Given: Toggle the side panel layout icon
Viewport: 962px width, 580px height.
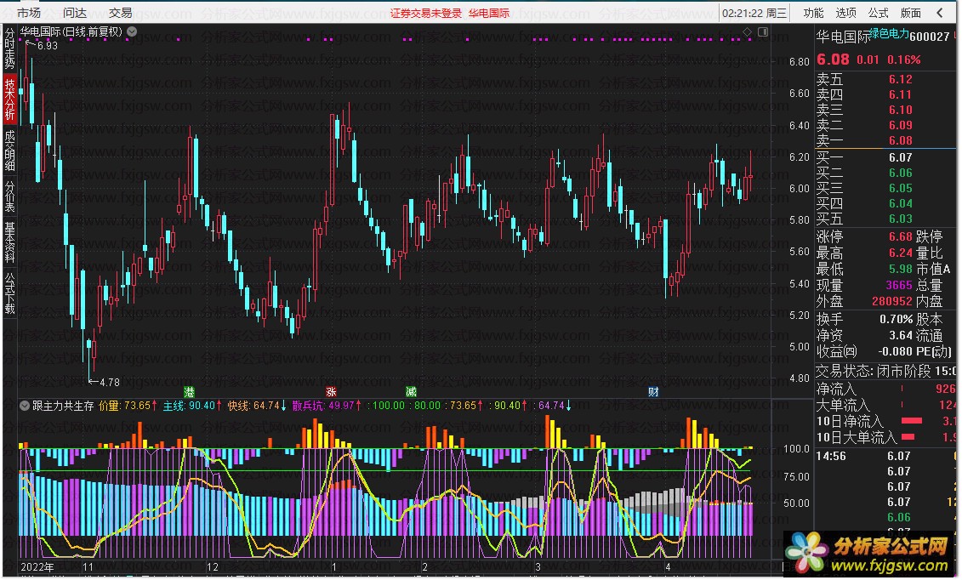Looking at the screenshot, I should click(x=763, y=31).
